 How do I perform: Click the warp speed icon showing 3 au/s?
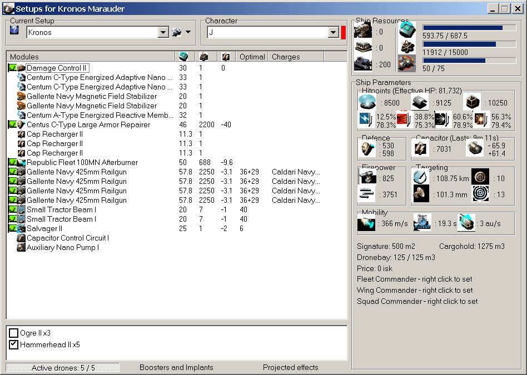[466, 223]
